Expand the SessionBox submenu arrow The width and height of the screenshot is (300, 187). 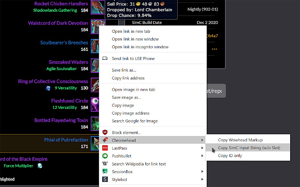(x=202, y=172)
